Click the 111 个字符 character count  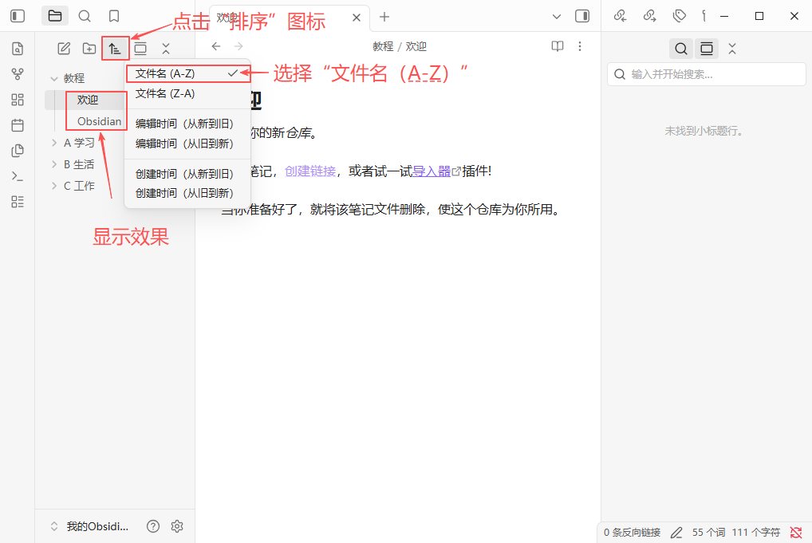(755, 532)
